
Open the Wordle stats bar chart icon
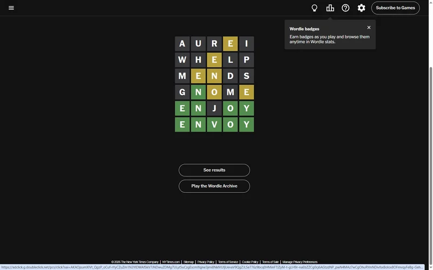coord(330,8)
